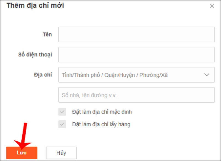Click the Thêm địa chỉ mới dialog title
The height and width of the screenshot is (161, 221).
(35, 6)
